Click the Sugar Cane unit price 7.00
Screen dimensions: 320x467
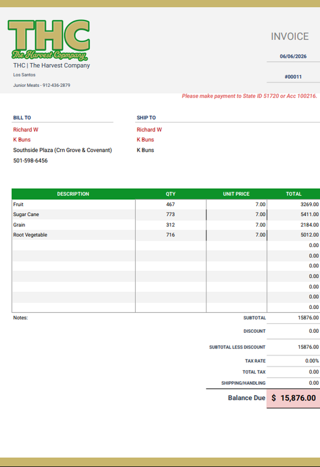(x=260, y=214)
